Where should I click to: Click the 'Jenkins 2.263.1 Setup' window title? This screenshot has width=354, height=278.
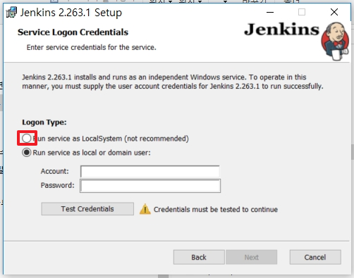71,13
